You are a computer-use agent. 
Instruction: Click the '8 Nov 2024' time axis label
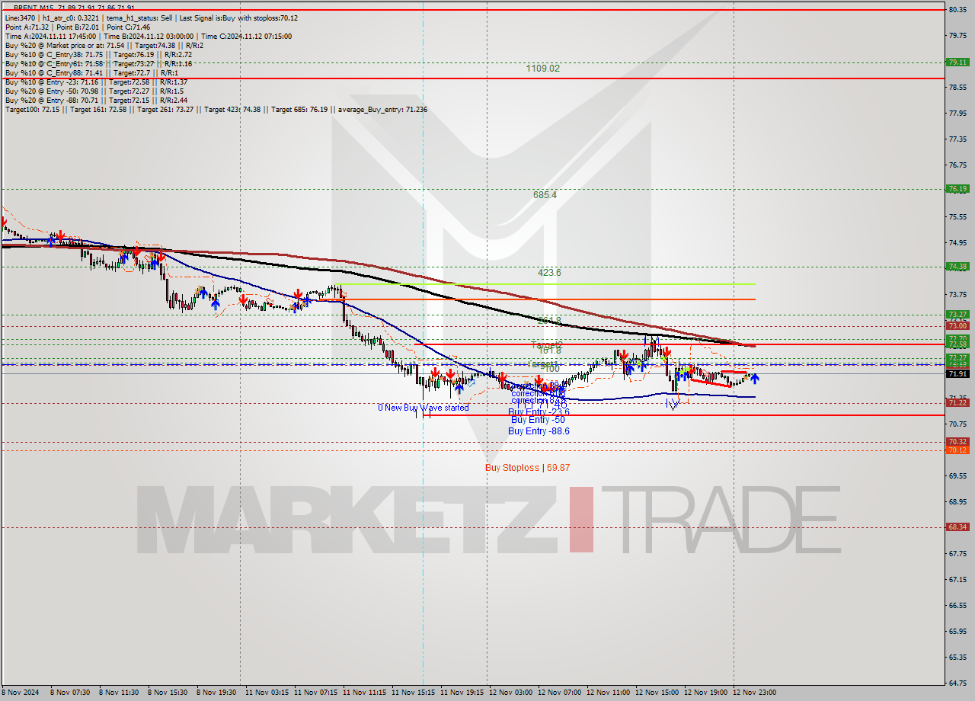pos(21,693)
